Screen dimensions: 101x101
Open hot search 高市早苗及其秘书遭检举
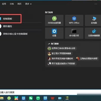[x=61, y=59]
